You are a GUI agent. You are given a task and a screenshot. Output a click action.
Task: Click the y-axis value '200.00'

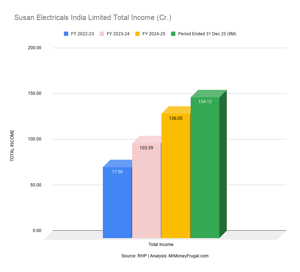pyautogui.click(x=35, y=48)
